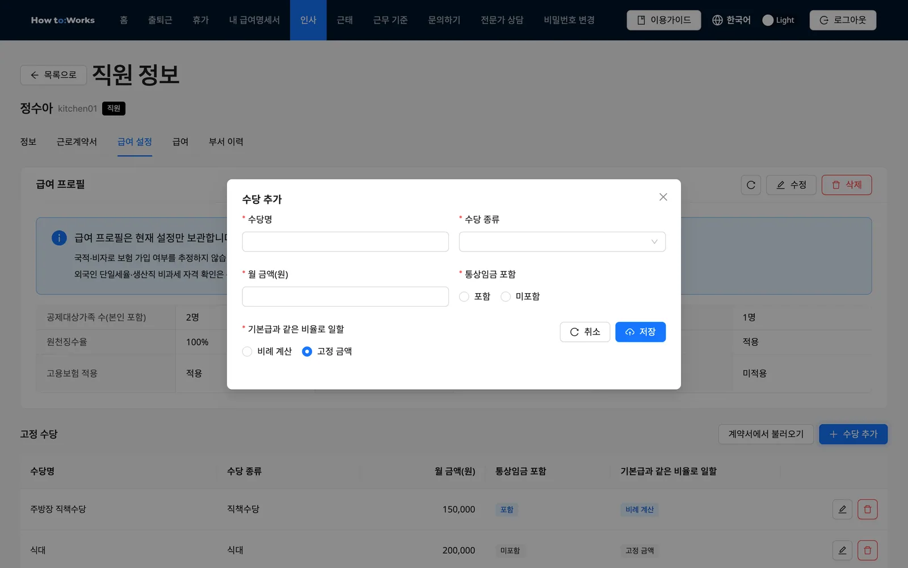The width and height of the screenshot is (908, 568).
Task: Switch to the 급여 설정 tab
Action: coord(134,142)
